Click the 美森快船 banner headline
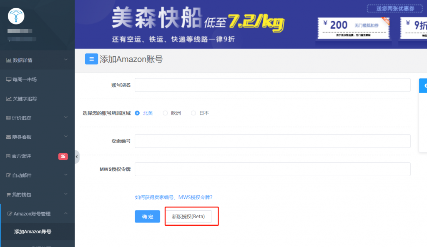427x247 pixels. click(x=157, y=18)
